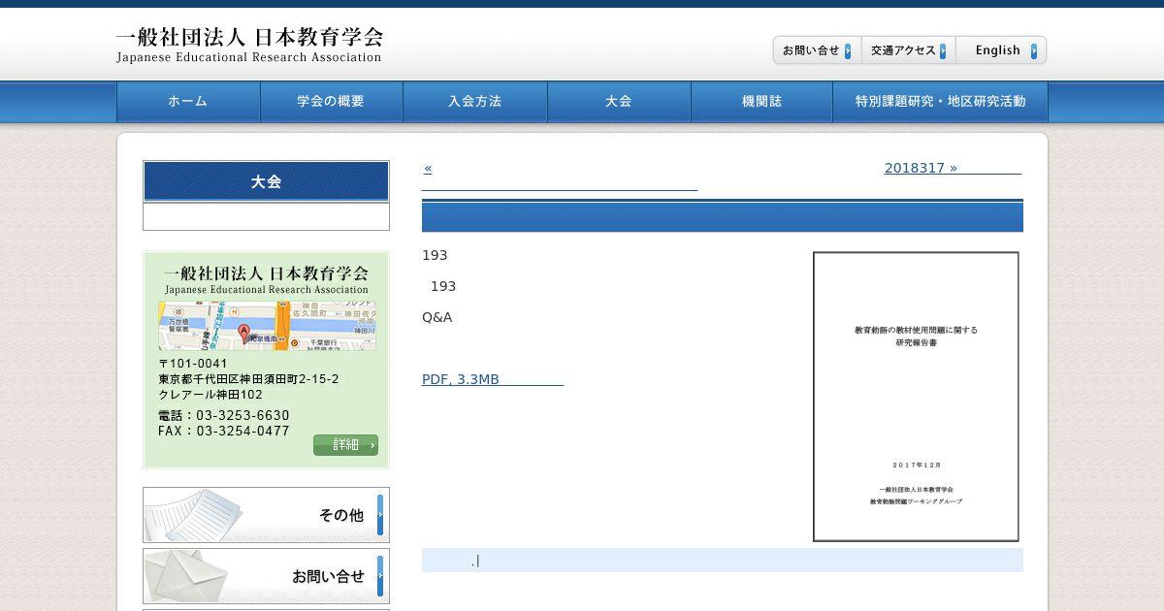The height and width of the screenshot is (611, 1164).
Task: Click the 日本教育学会 header logo
Action: [249, 45]
